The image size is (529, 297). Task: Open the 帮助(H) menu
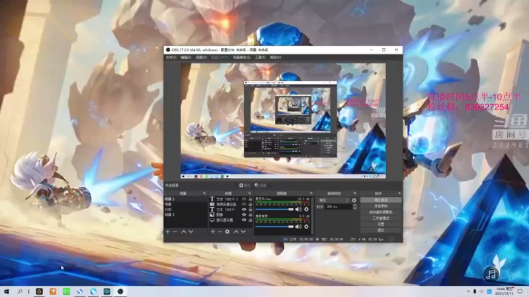coord(276,57)
